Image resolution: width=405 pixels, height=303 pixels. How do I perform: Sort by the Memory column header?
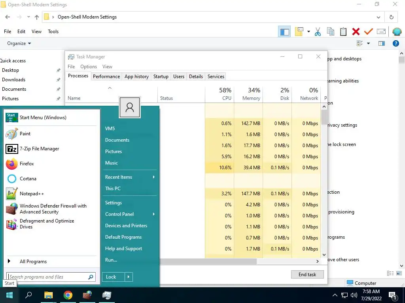tap(248, 94)
